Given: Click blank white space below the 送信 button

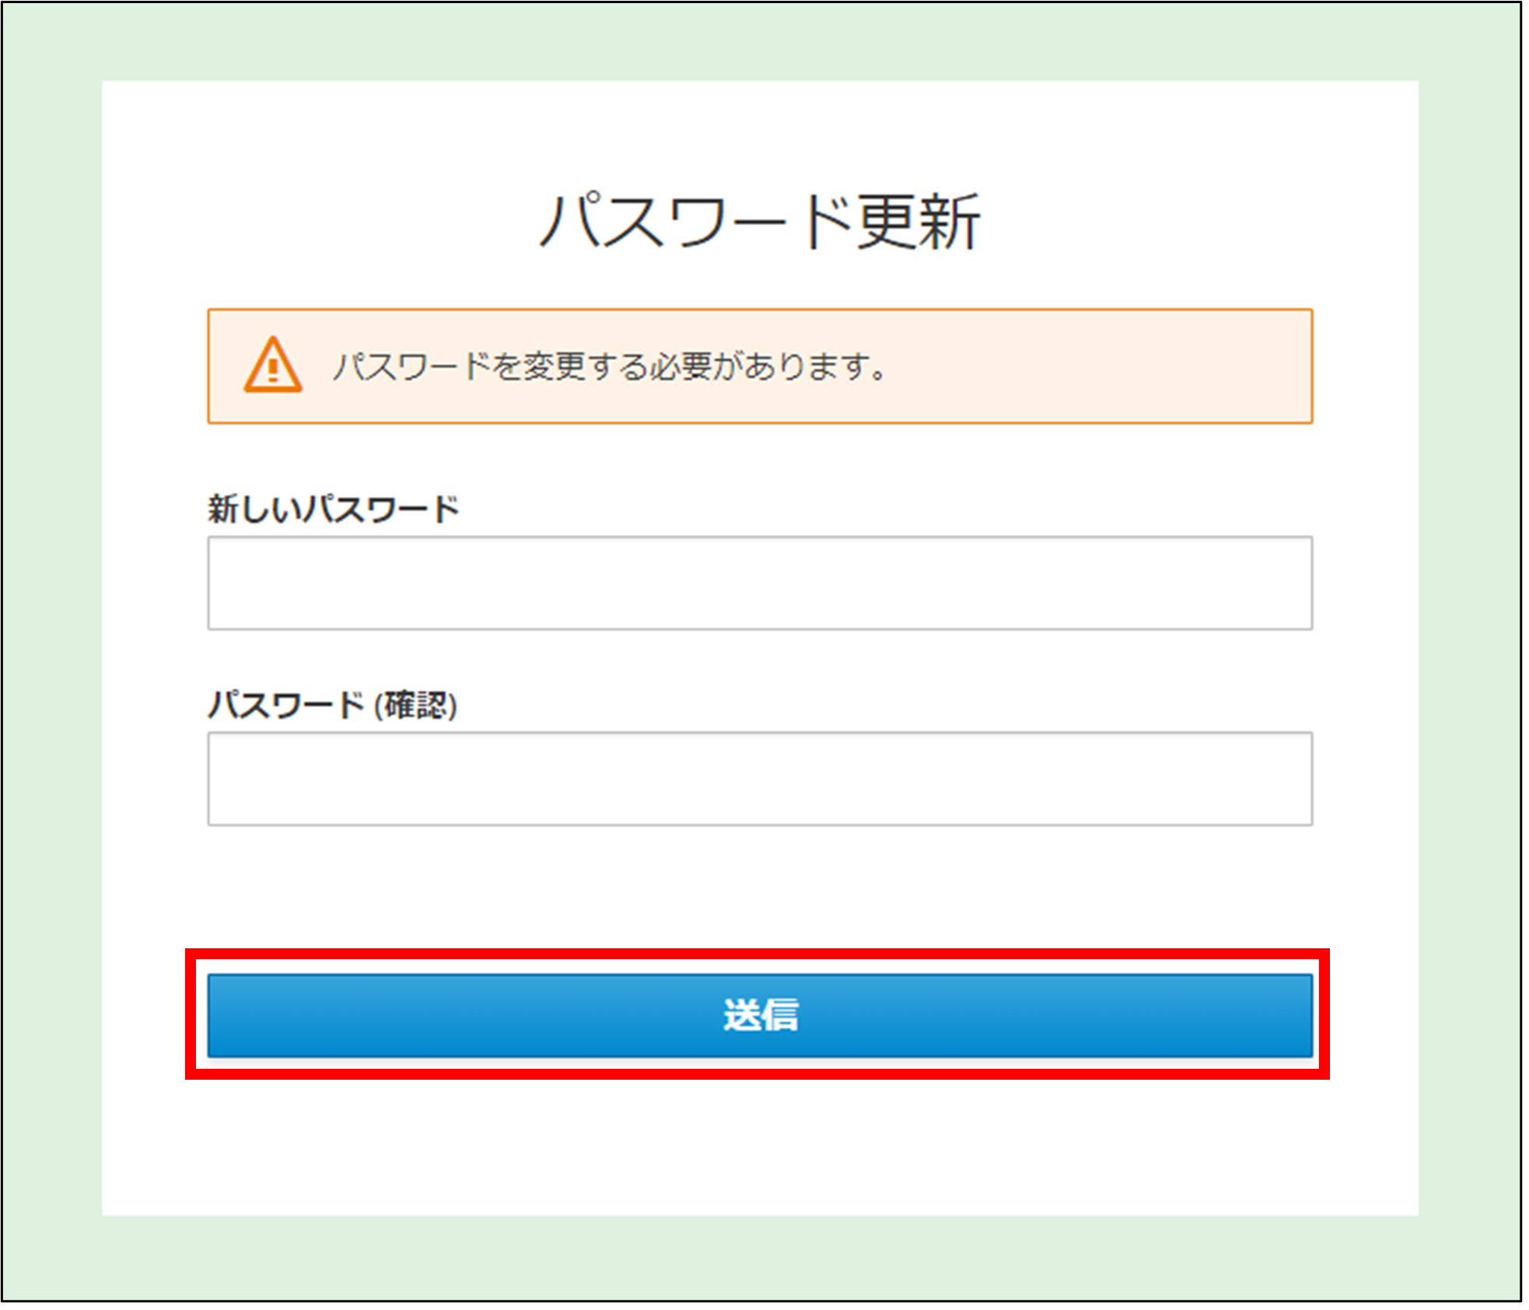Looking at the screenshot, I should pyautogui.click(x=760, y=1144).
